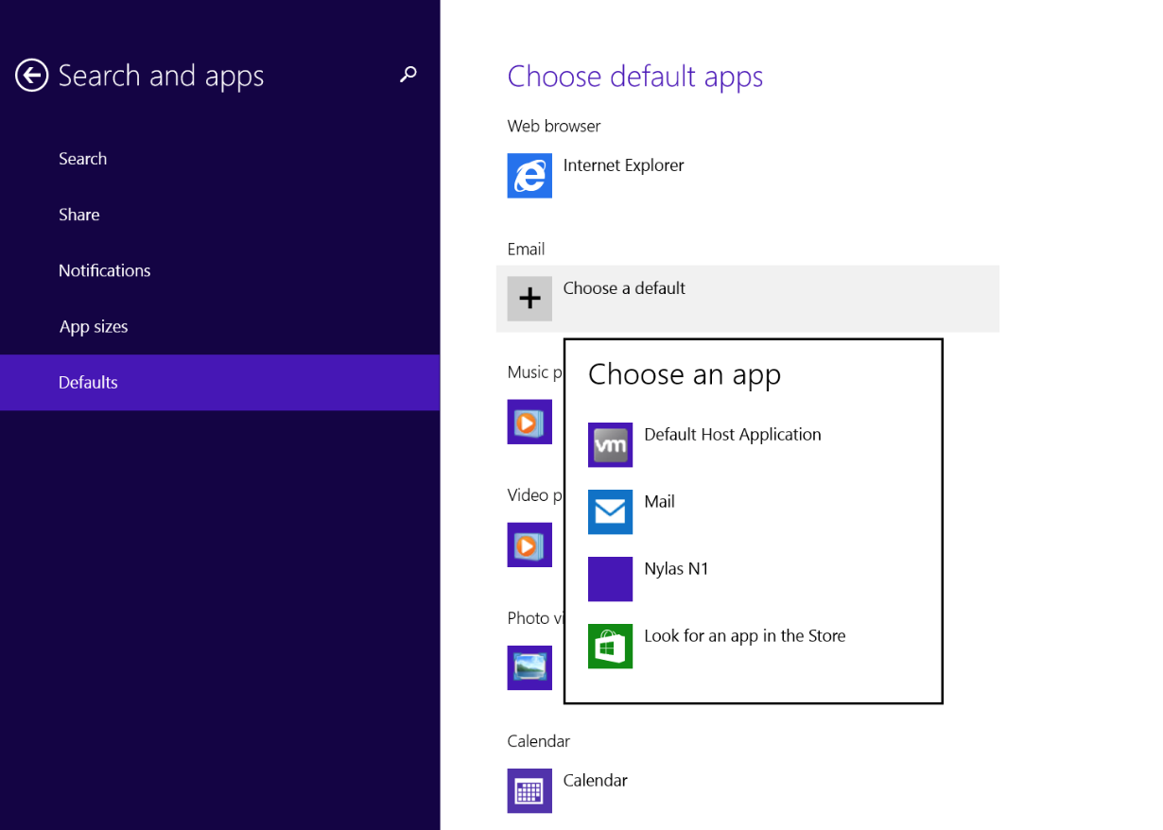Click the Photo viewer app icon
Screen dimensions: 1163x830
(529, 667)
